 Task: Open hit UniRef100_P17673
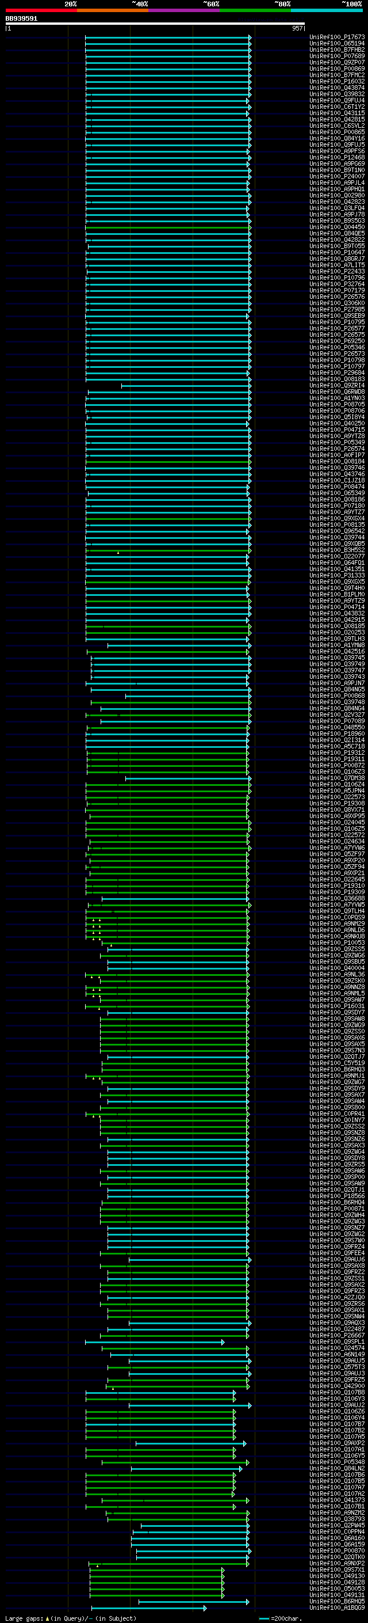[x=337, y=37]
